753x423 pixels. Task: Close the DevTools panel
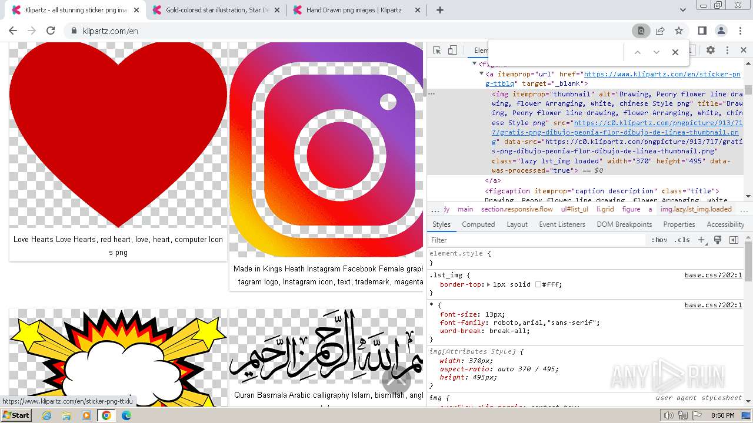click(x=743, y=51)
